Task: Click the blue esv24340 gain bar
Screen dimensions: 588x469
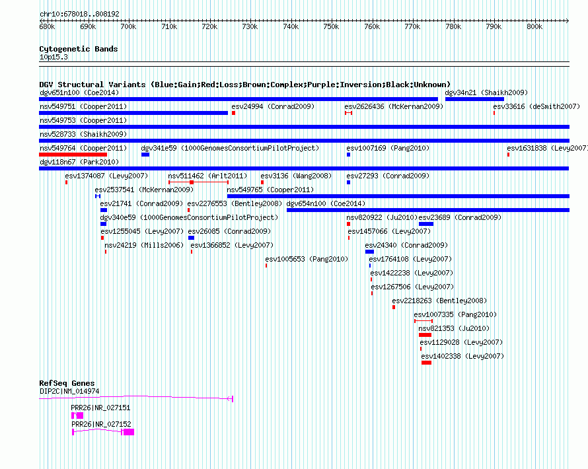Action: (369, 252)
